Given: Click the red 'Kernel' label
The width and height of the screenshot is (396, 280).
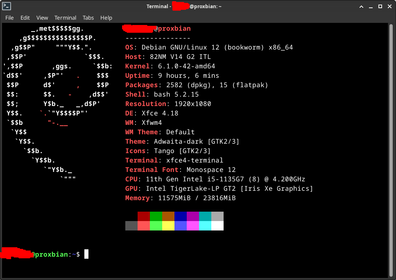Looking at the screenshot, I should click(x=137, y=66).
